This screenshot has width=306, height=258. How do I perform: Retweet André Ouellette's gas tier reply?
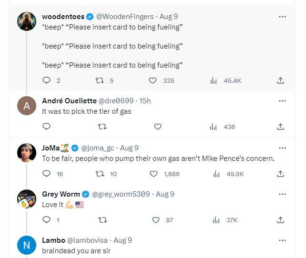(102, 127)
